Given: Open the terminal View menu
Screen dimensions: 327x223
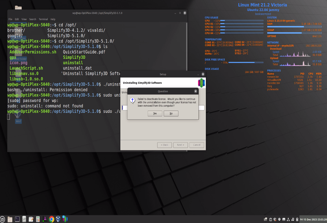Looking at the screenshot, I should coord(24,19).
